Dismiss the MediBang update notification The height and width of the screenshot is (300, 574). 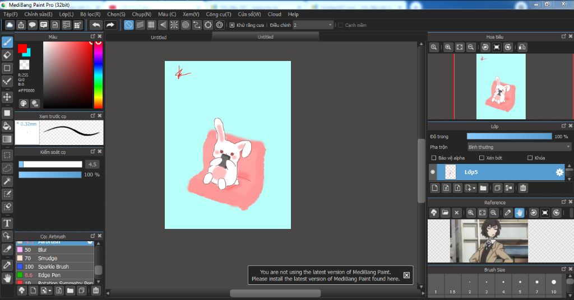pos(406,275)
